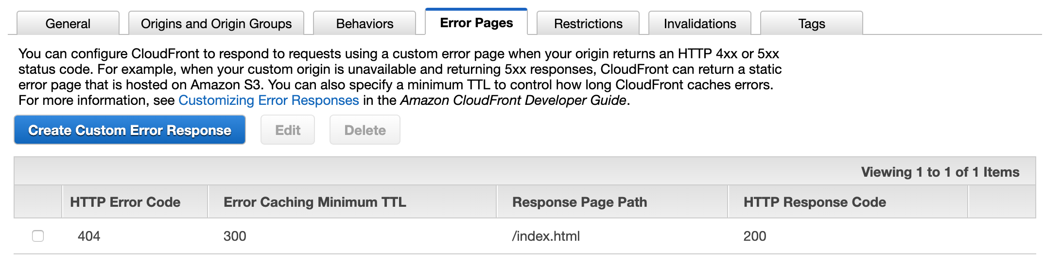Click the /index.html response page path
The image size is (1044, 266).
click(x=546, y=236)
